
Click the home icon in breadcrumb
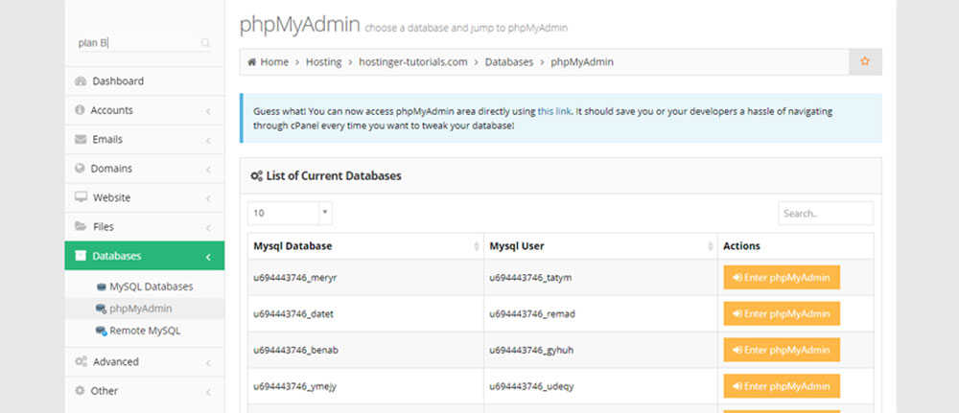click(x=251, y=62)
